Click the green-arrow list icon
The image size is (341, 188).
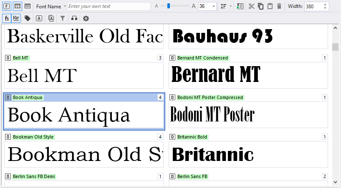coord(240,6)
